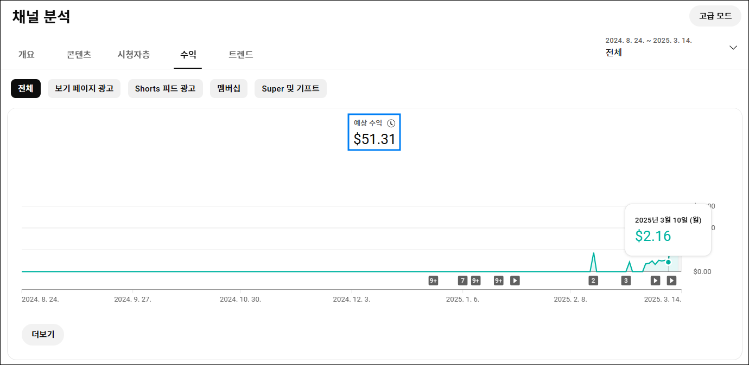Screen dimensions: 749x365
Task: Click the play marker just right of marker 3
Action: coord(656,281)
